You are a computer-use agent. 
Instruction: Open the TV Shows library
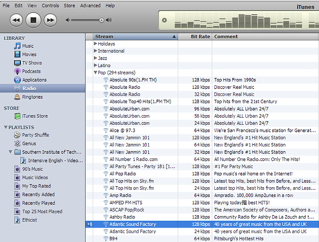[x=32, y=63]
